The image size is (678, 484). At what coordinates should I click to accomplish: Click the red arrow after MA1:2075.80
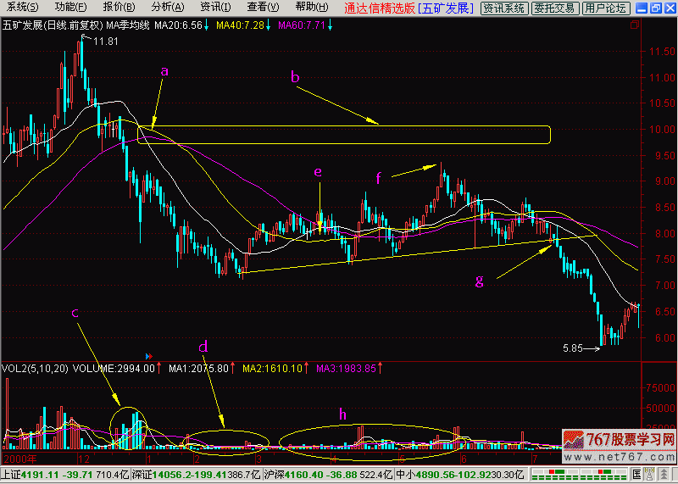click(232, 369)
